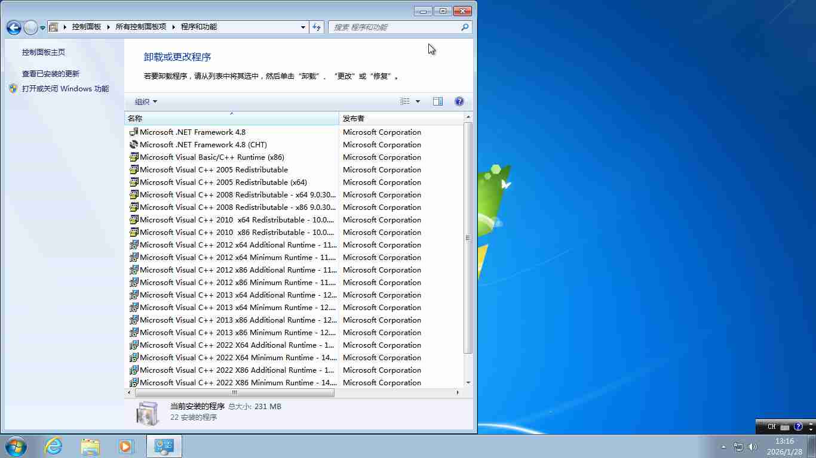Click the search 程序和功能 input box
Image resolution: width=816 pixels, height=458 pixels.
click(394, 27)
